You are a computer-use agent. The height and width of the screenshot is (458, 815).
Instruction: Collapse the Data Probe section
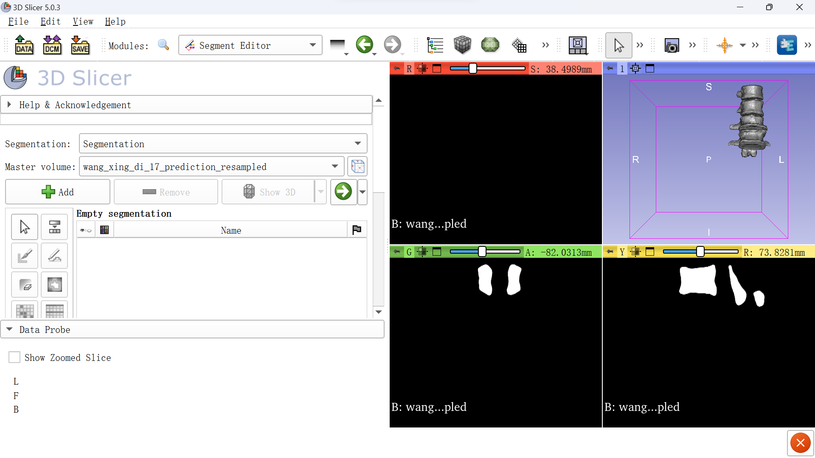click(192, 330)
